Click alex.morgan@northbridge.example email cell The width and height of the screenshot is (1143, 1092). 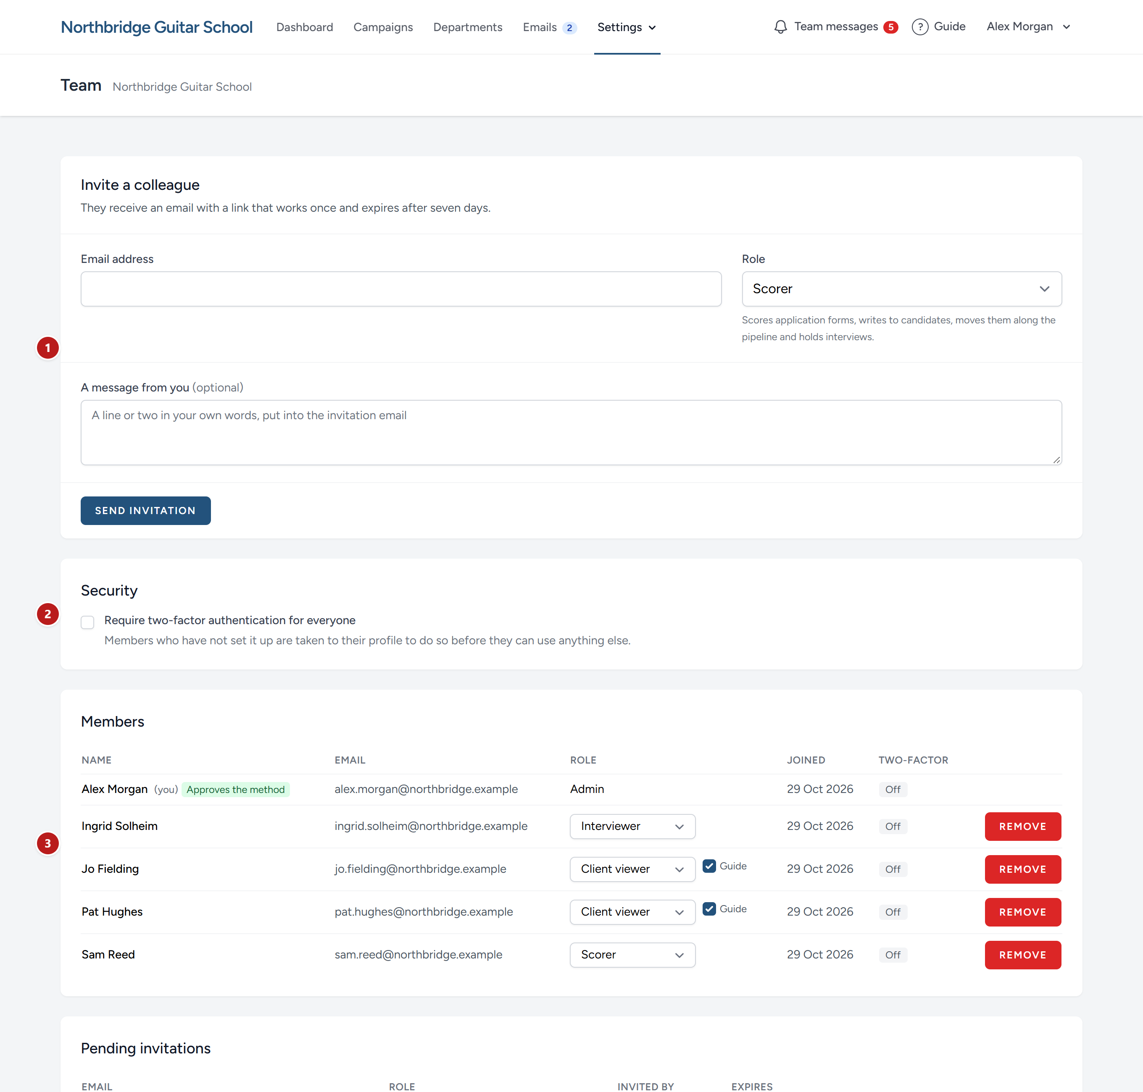click(x=426, y=789)
